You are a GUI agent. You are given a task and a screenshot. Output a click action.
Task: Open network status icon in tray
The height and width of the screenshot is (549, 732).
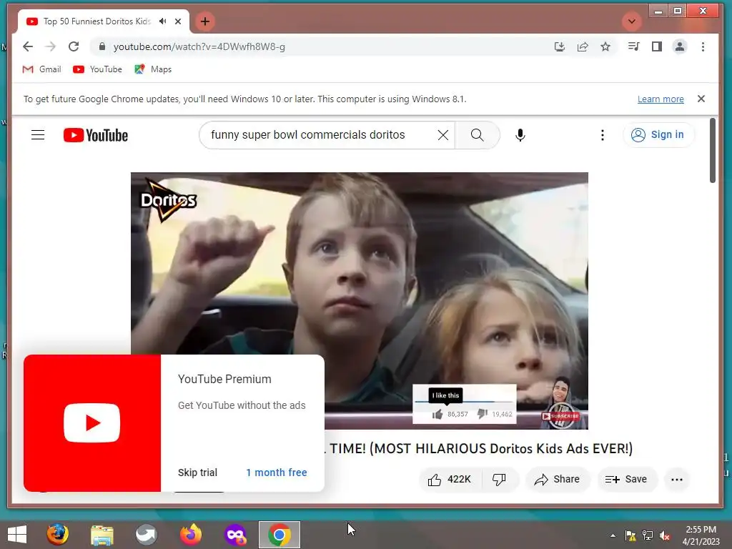point(648,535)
